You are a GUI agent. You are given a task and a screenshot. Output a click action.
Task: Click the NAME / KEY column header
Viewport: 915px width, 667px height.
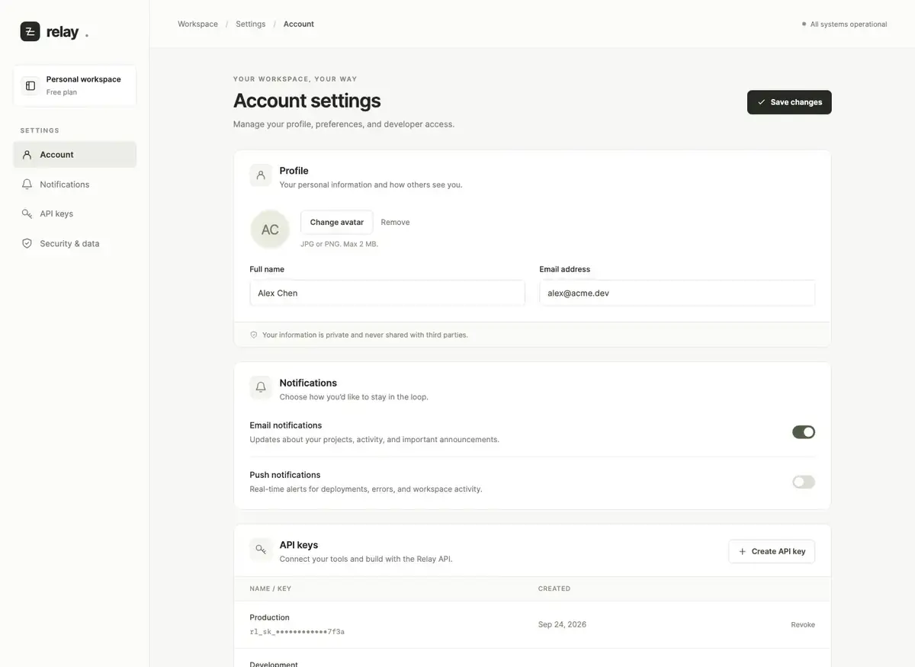tap(271, 588)
